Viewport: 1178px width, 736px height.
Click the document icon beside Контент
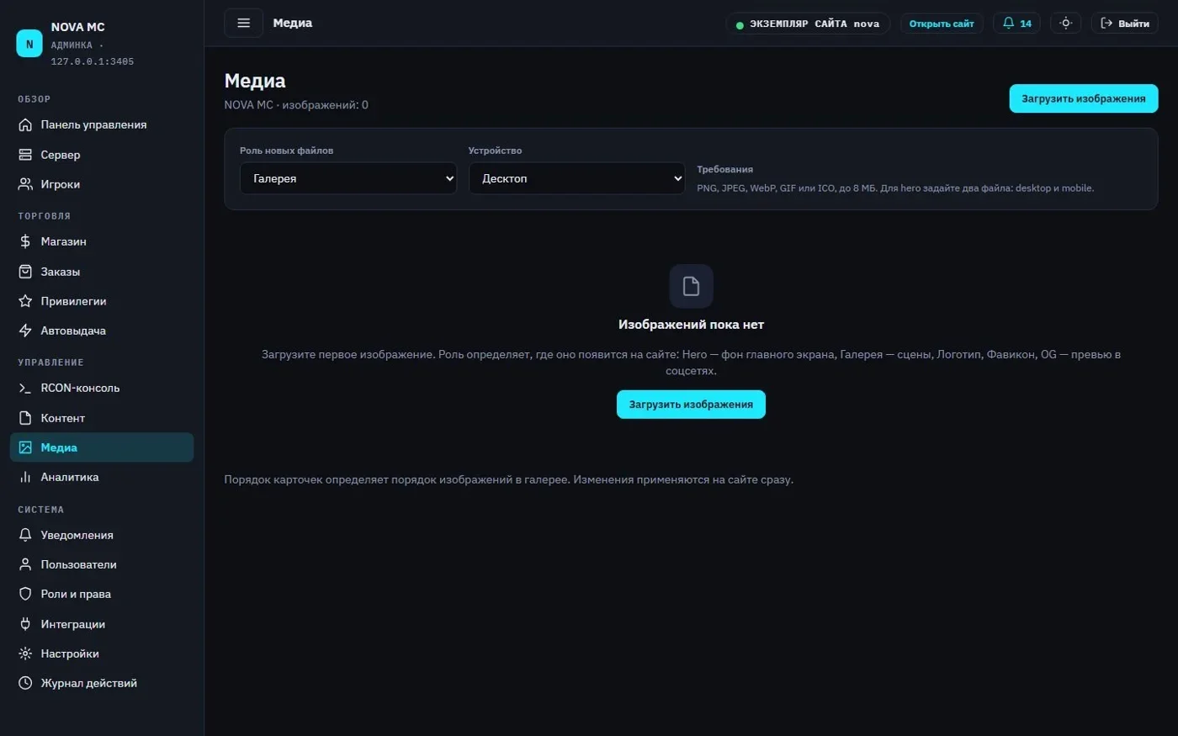[25, 418]
